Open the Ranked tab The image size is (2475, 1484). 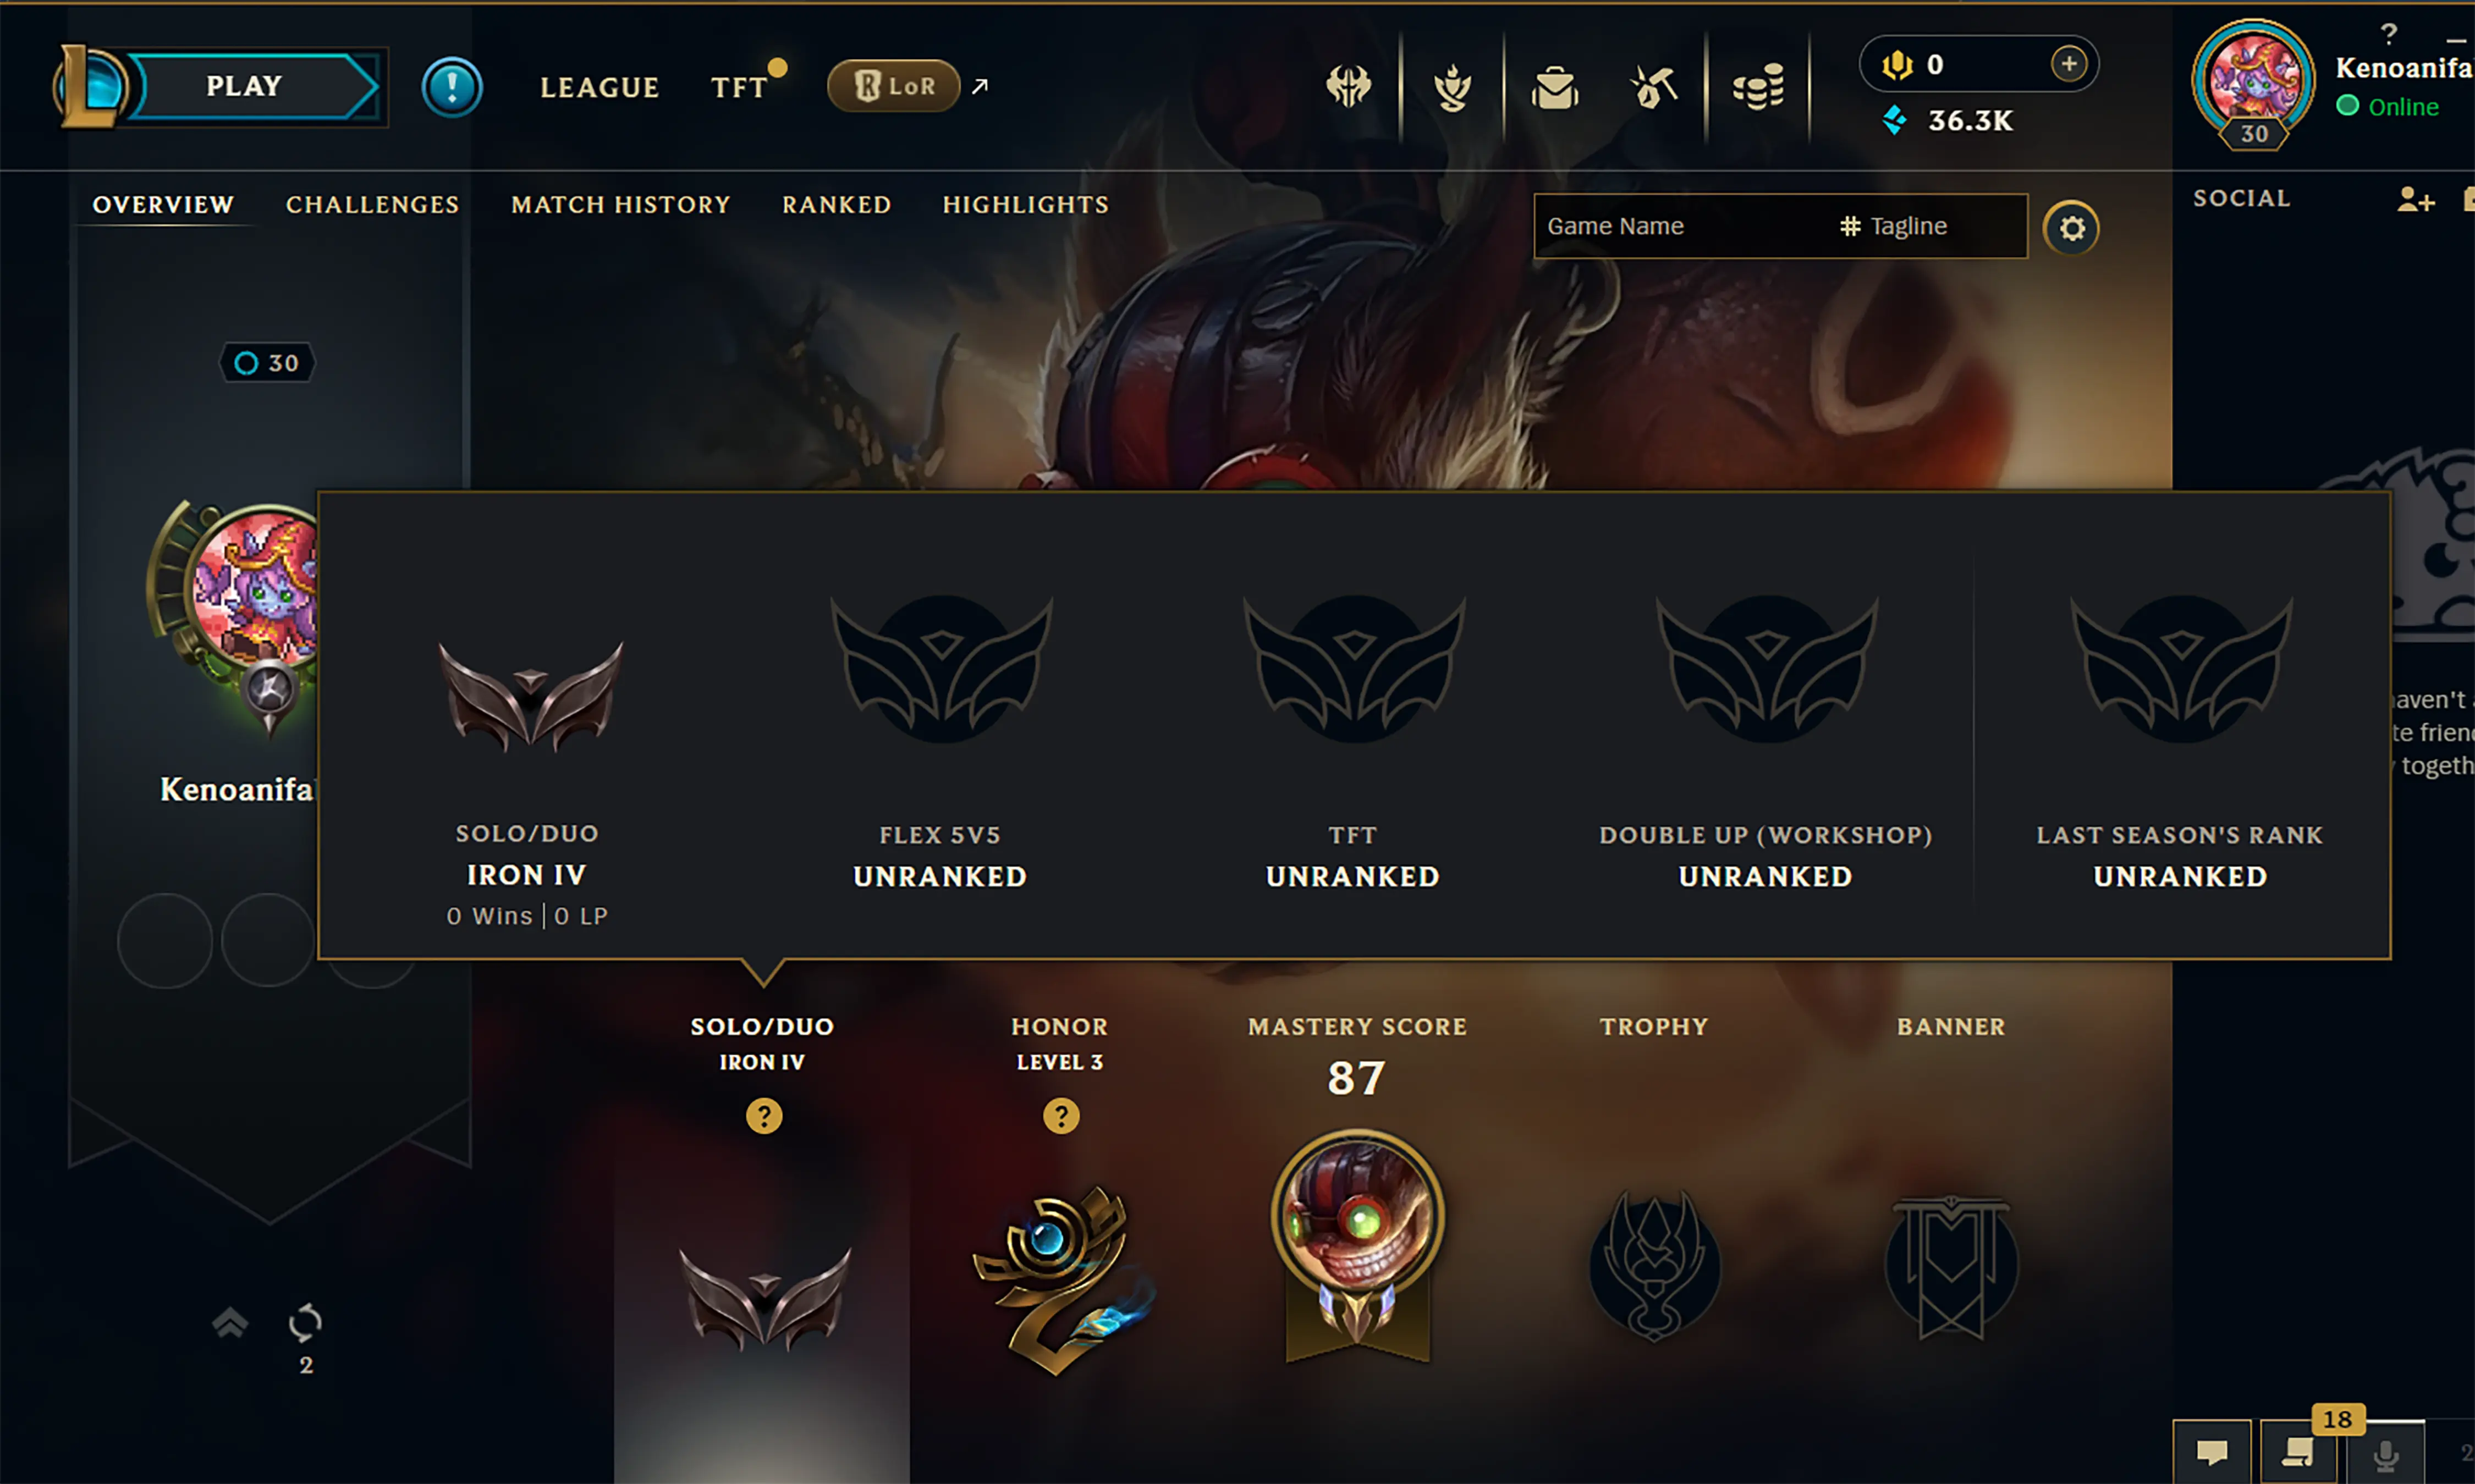[837, 204]
